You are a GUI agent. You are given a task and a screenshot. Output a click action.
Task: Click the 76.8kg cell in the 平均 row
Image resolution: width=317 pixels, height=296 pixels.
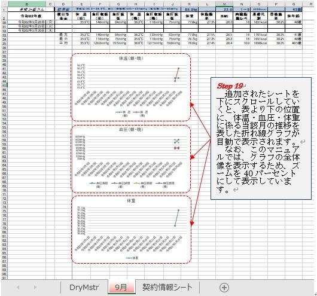[190, 43]
